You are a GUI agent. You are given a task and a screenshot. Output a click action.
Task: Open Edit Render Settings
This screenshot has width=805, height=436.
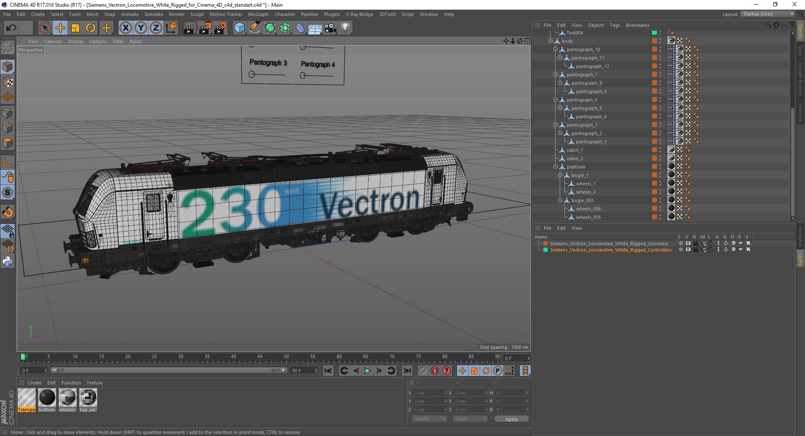tap(221, 28)
